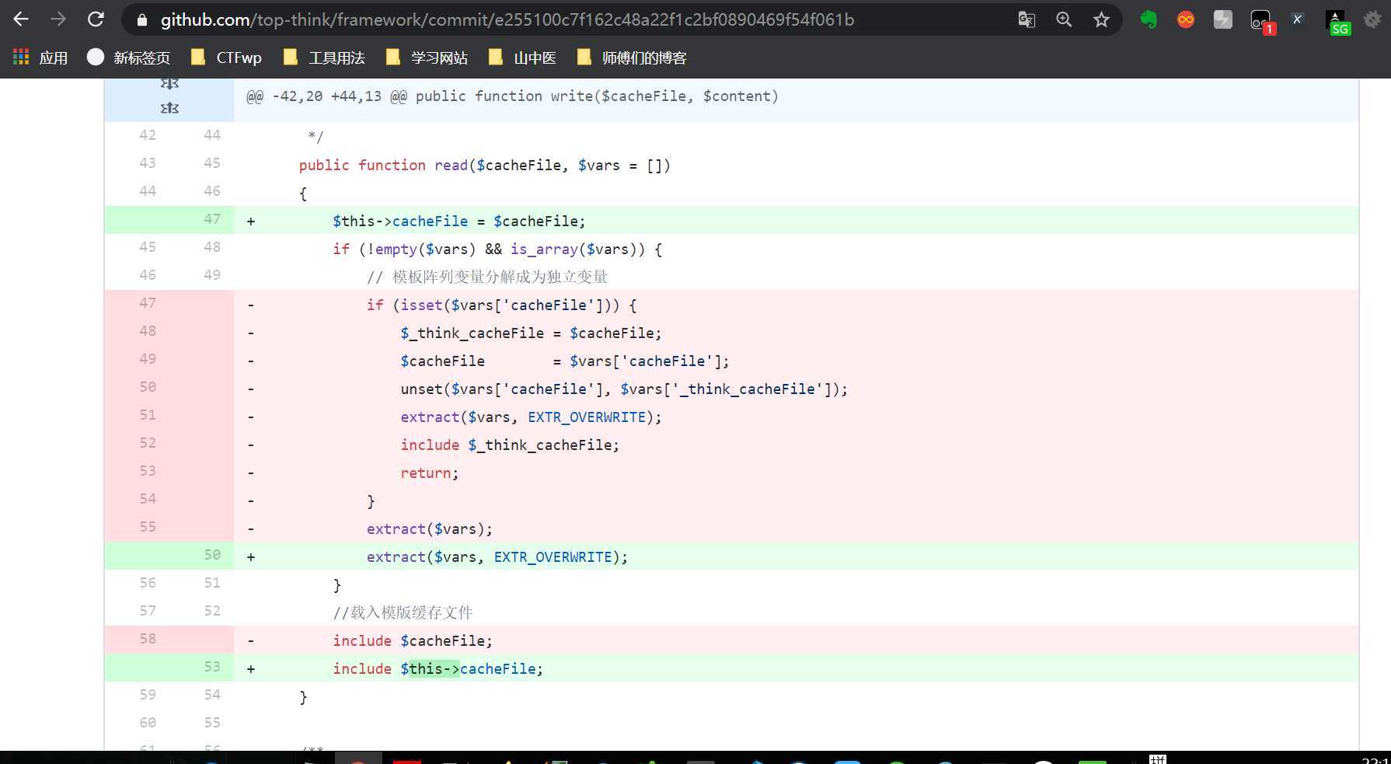The image size is (1391, 764).
Task: Select new line number 50
Action: pyautogui.click(x=212, y=555)
